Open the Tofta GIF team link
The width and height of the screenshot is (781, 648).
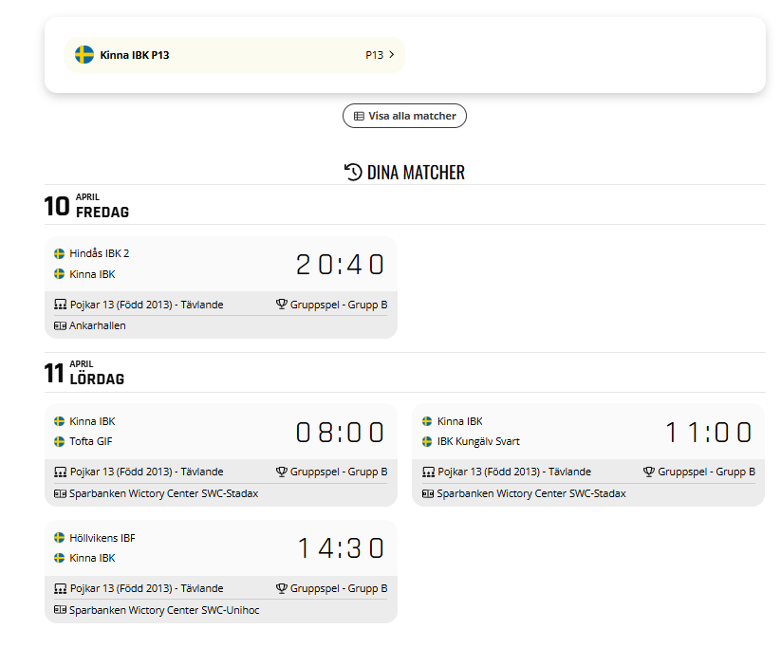(x=92, y=441)
